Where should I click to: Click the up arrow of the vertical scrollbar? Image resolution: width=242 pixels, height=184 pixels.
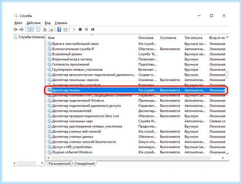pyautogui.click(x=227, y=37)
